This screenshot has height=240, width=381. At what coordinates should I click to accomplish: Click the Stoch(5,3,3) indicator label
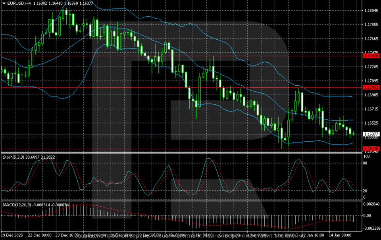[14, 157]
